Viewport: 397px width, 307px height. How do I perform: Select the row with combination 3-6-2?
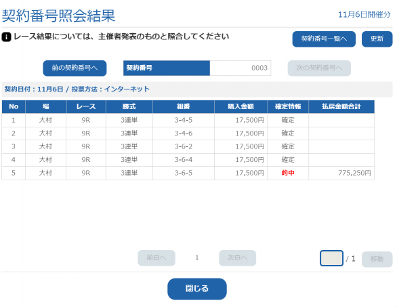pos(188,146)
